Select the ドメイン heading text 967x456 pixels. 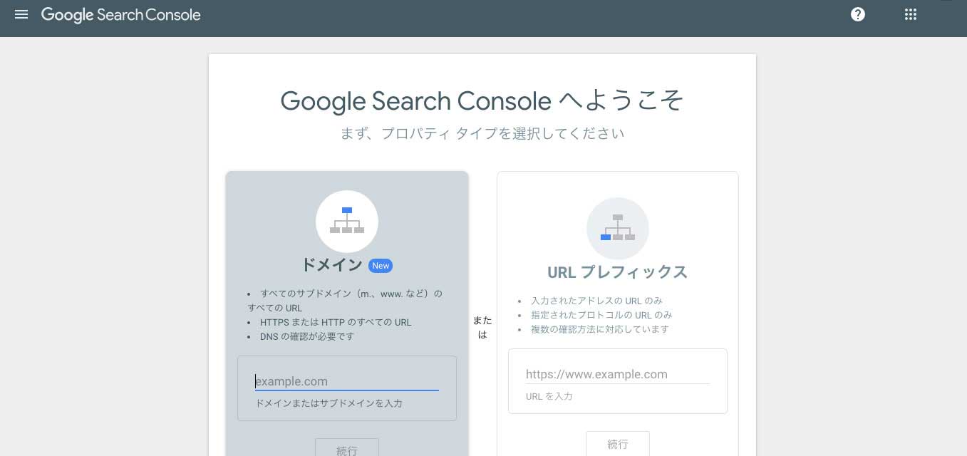(332, 265)
